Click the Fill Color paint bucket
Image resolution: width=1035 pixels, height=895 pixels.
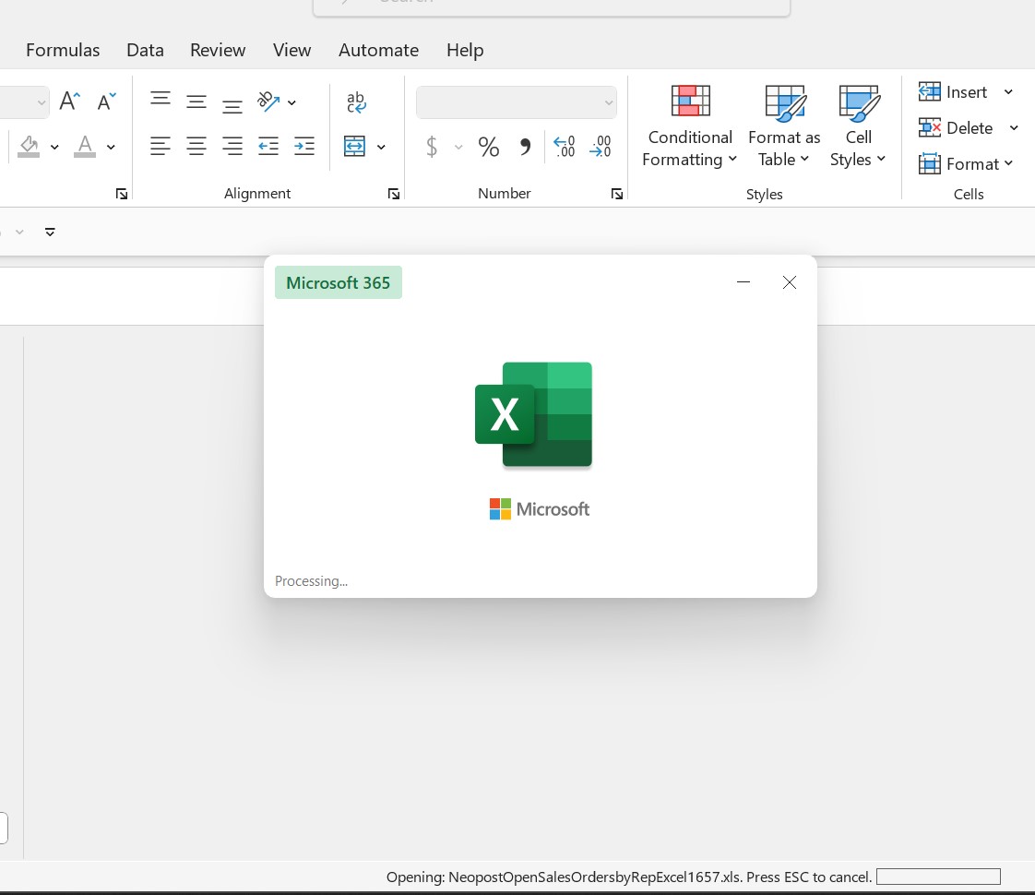pos(29,146)
